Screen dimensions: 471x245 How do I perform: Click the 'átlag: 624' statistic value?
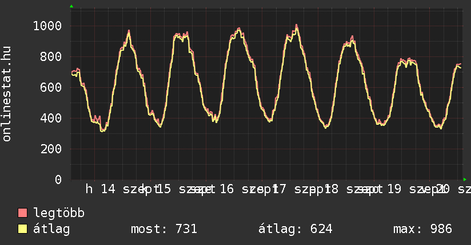click(x=296, y=229)
